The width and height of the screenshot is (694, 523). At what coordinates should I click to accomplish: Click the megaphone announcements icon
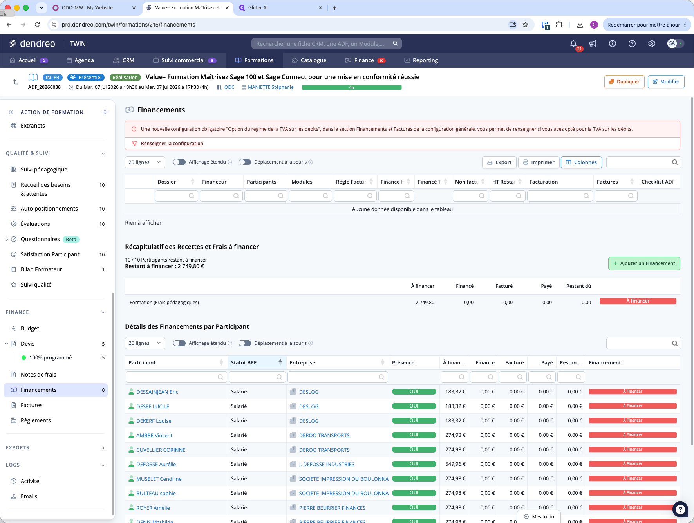[593, 43]
